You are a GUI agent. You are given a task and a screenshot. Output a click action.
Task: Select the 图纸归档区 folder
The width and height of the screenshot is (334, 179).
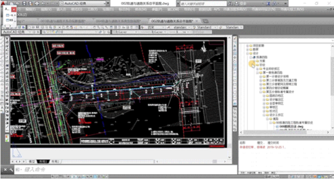[276, 96]
